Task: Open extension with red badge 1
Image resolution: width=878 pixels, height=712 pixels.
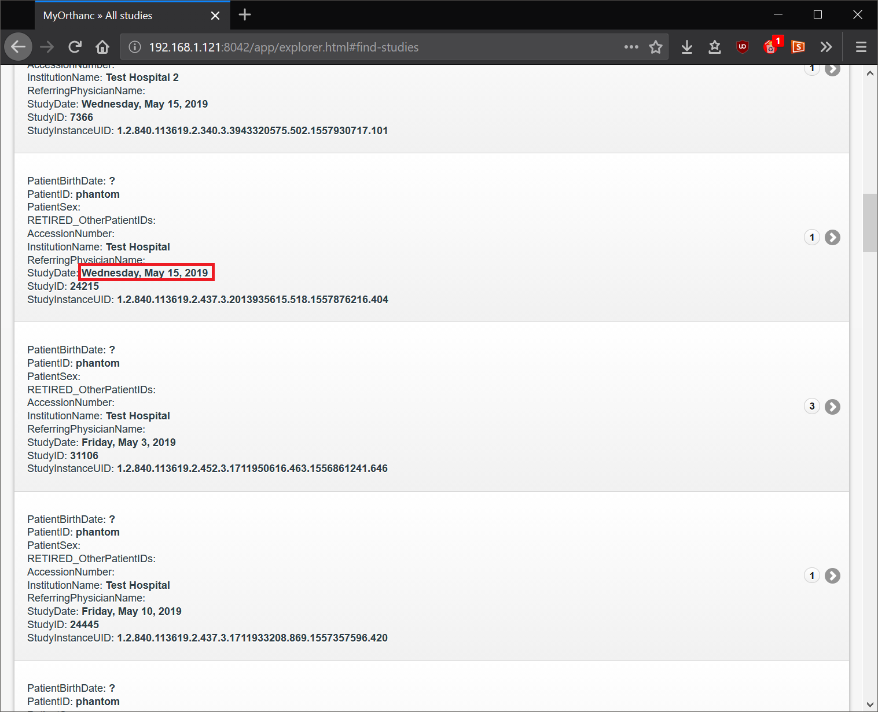Action: [772, 46]
